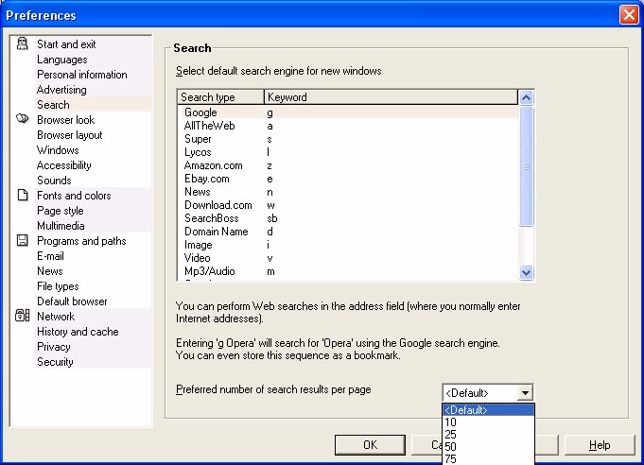Click the Start and exit category icon
Screen dimensions: 644x465
pyautogui.click(x=23, y=44)
